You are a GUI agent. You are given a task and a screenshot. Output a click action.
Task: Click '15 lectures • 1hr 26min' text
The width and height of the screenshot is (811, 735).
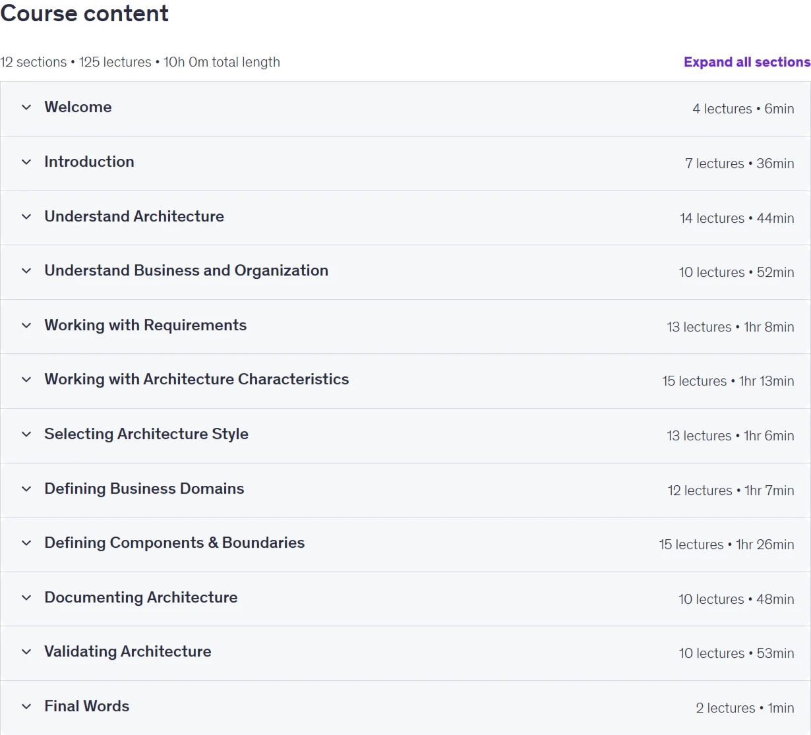tap(727, 544)
